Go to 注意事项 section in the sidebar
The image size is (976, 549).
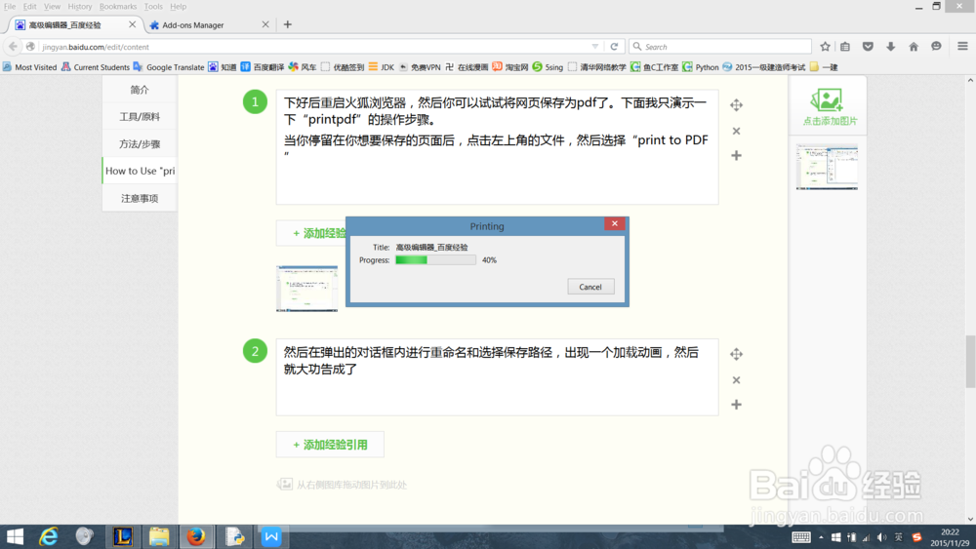[140, 198]
